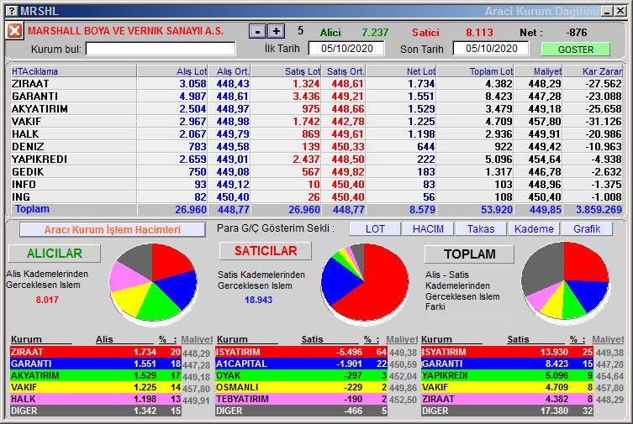633x424 pixels.
Task: Click the red X icon beside company name
Action: pyautogui.click(x=14, y=31)
